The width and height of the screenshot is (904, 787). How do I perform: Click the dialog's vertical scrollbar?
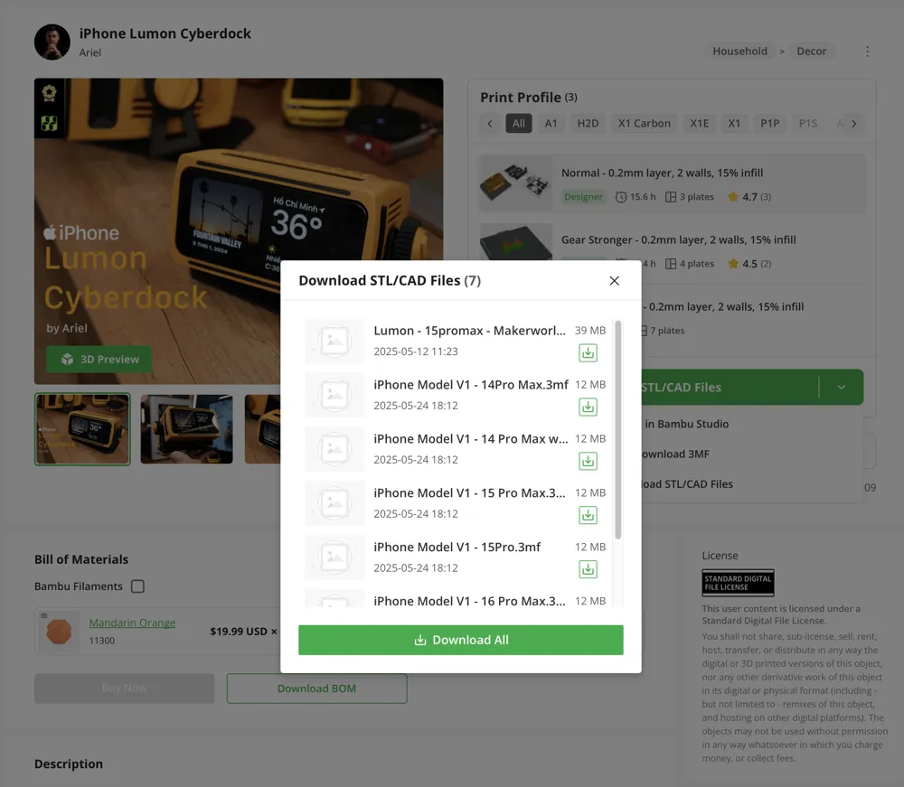618,430
